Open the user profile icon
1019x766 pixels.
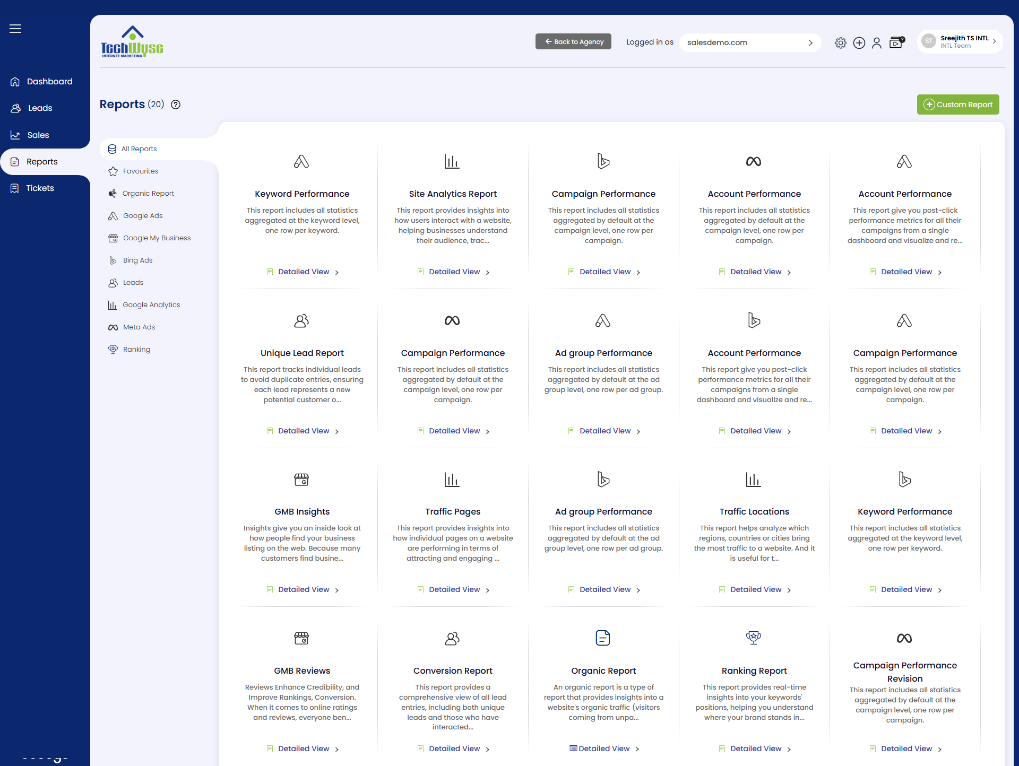coord(877,43)
